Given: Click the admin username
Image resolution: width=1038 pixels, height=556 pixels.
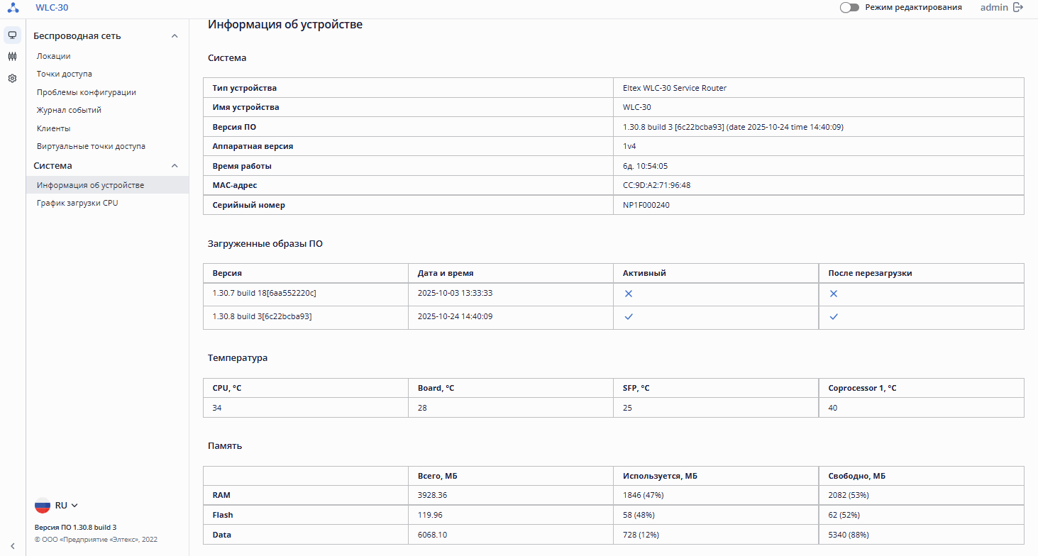Looking at the screenshot, I should click(x=994, y=7).
